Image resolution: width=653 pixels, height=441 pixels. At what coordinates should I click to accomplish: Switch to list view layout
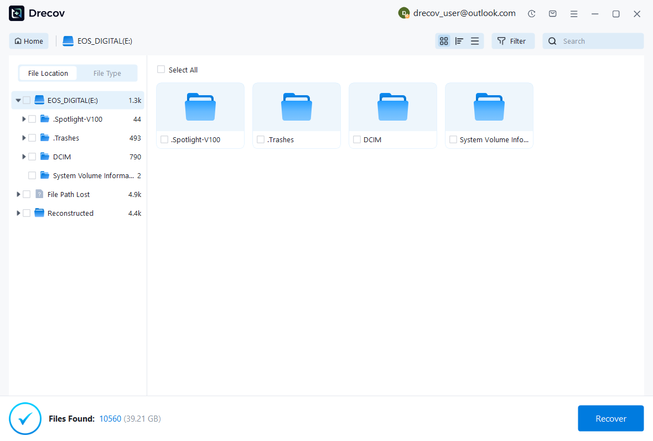tap(475, 41)
